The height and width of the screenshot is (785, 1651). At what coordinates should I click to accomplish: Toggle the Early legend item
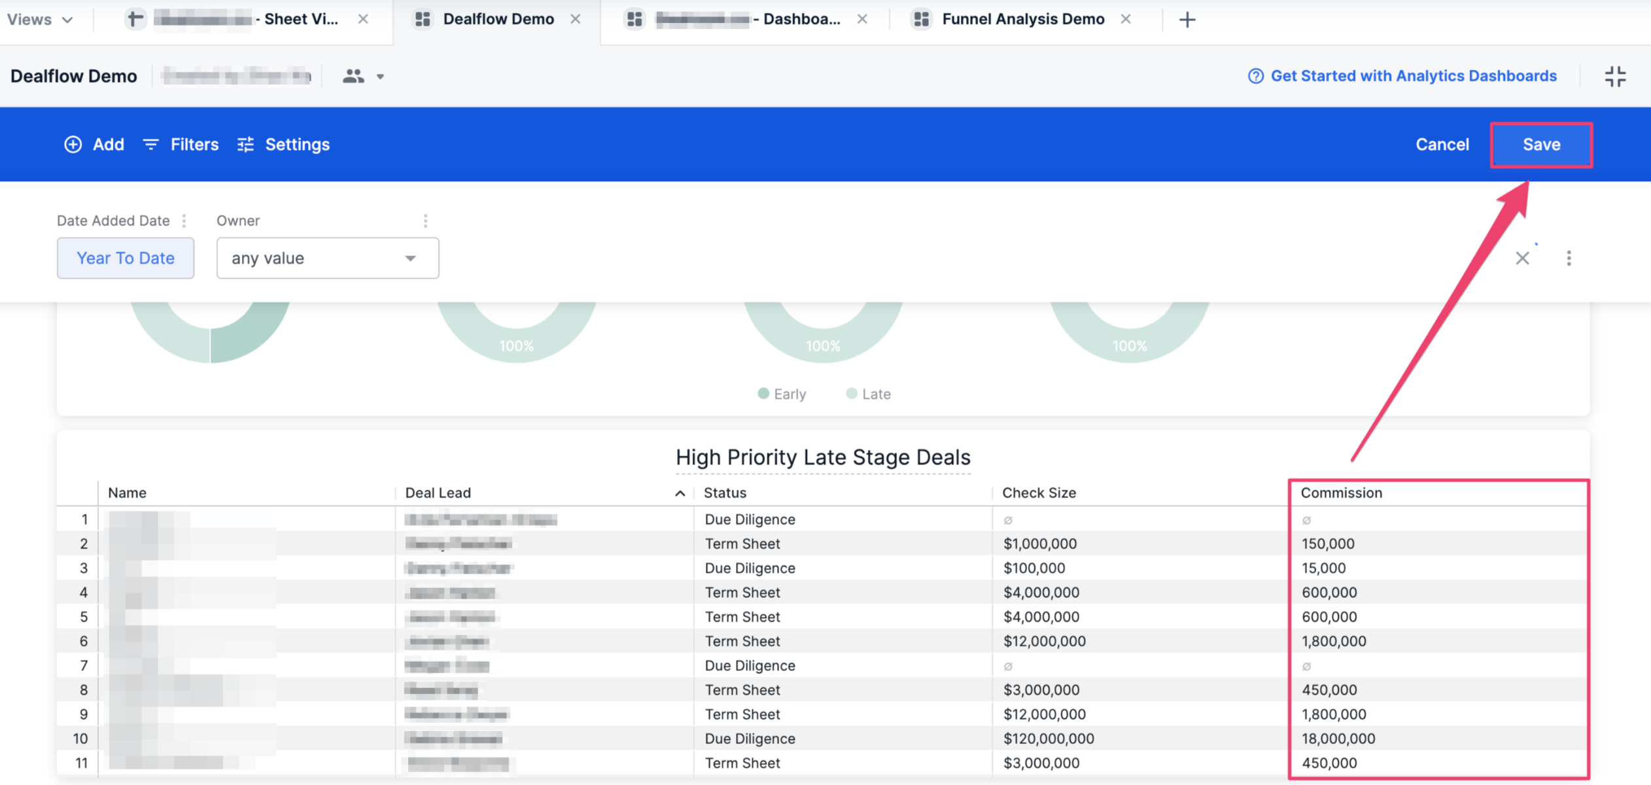pyautogui.click(x=782, y=393)
